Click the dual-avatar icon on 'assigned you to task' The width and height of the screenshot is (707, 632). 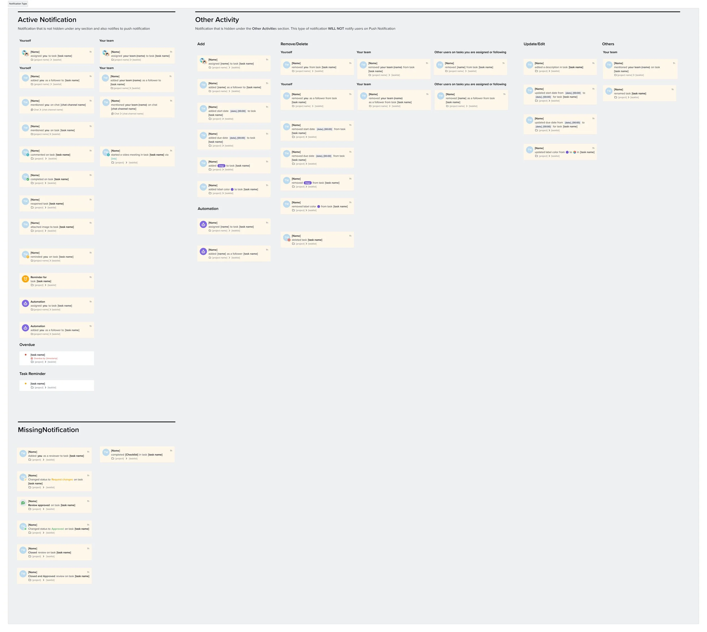tap(25, 53)
